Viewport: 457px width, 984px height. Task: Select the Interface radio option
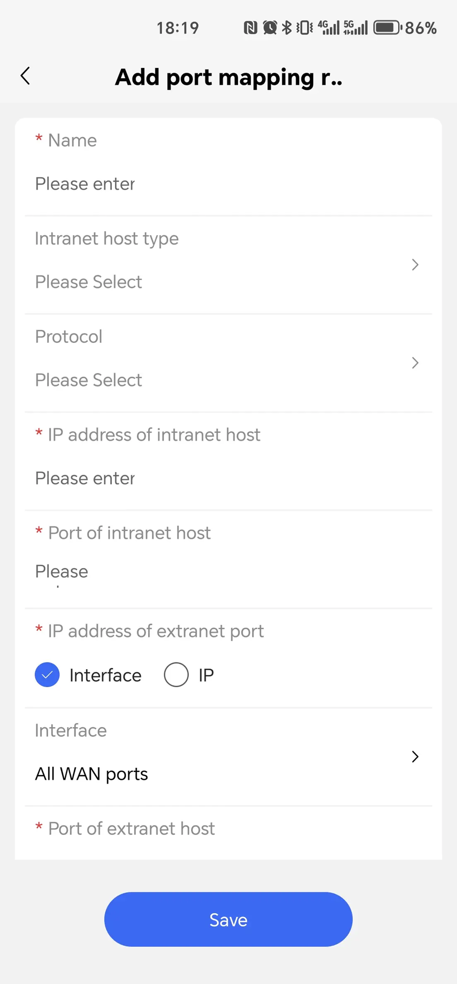click(x=48, y=675)
